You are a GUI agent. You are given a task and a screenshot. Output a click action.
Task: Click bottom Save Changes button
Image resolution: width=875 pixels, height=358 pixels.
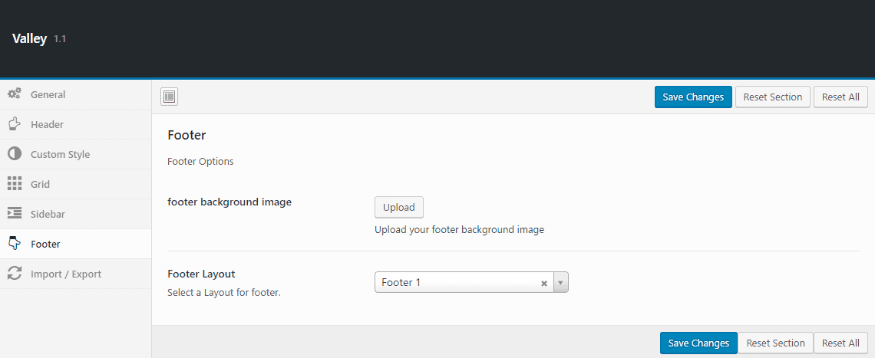click(x=698, y=343)
